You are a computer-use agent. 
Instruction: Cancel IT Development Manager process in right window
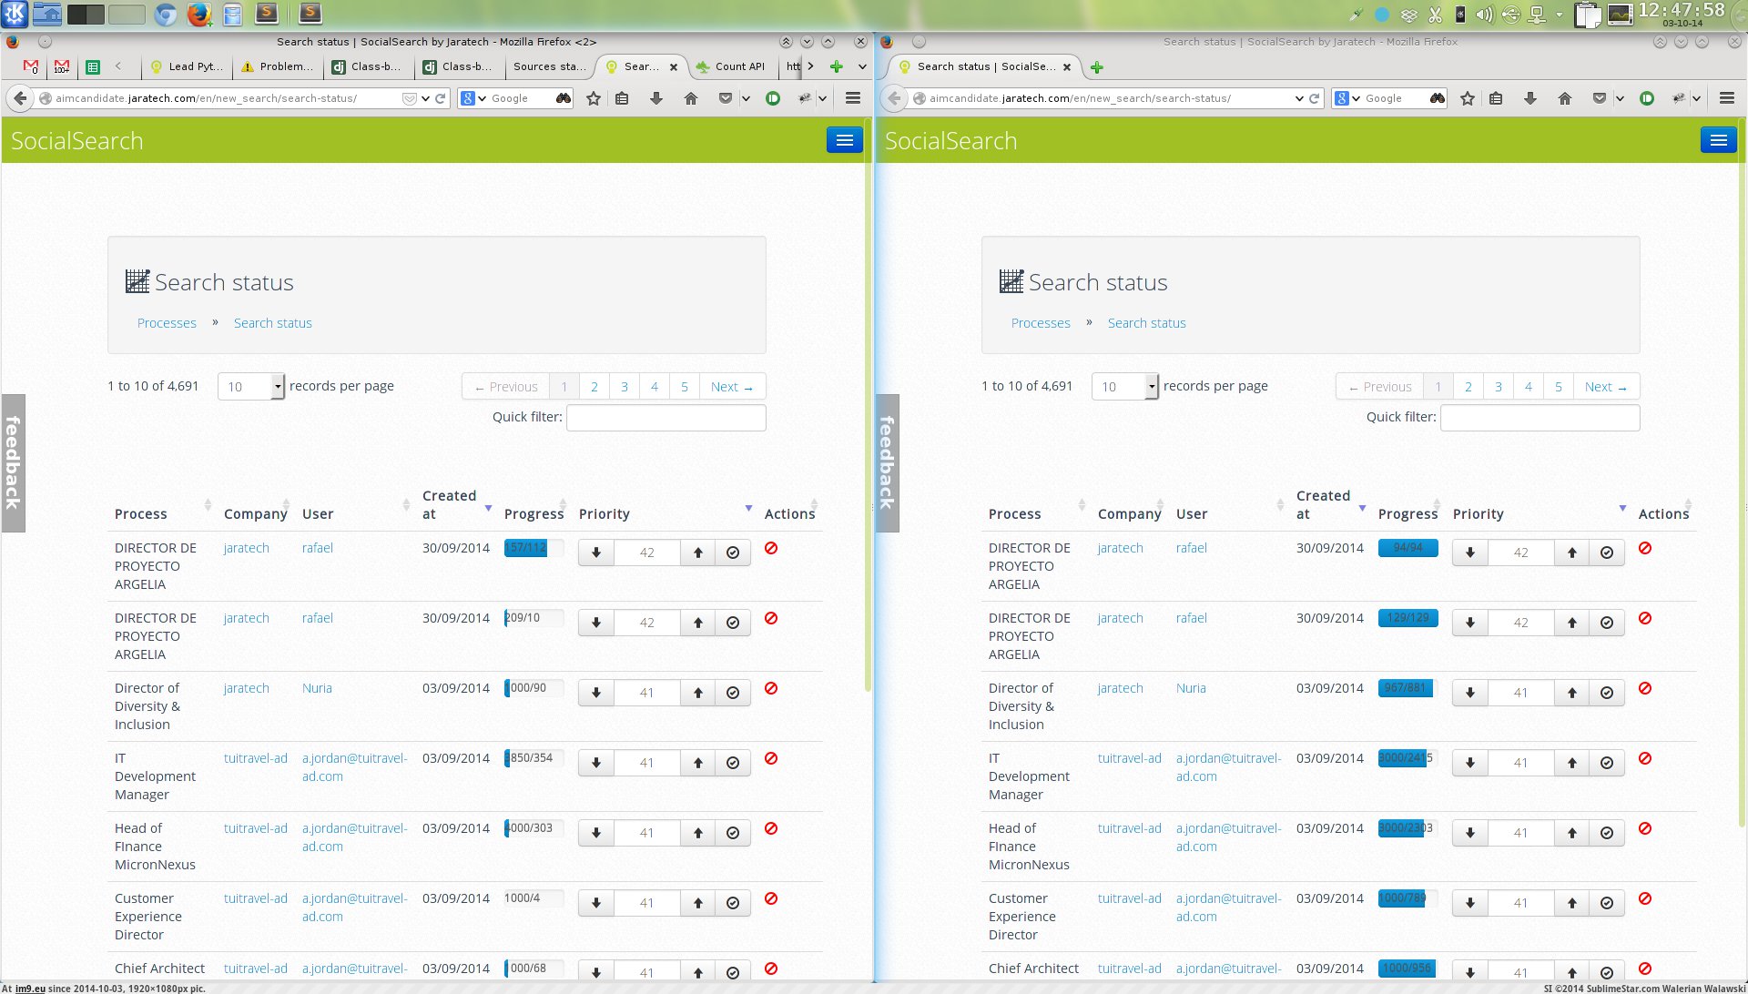1645,758
